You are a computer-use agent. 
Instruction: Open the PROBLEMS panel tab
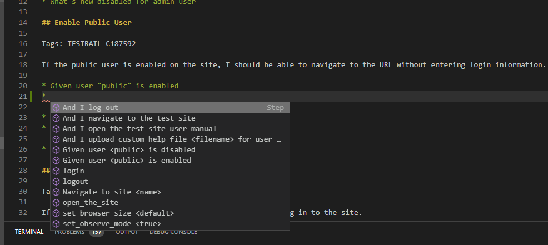pyautogui.click(x=69, y=232)
